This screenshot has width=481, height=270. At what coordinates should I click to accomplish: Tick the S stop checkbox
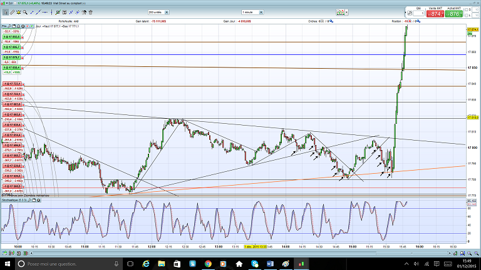coord(466,10)
